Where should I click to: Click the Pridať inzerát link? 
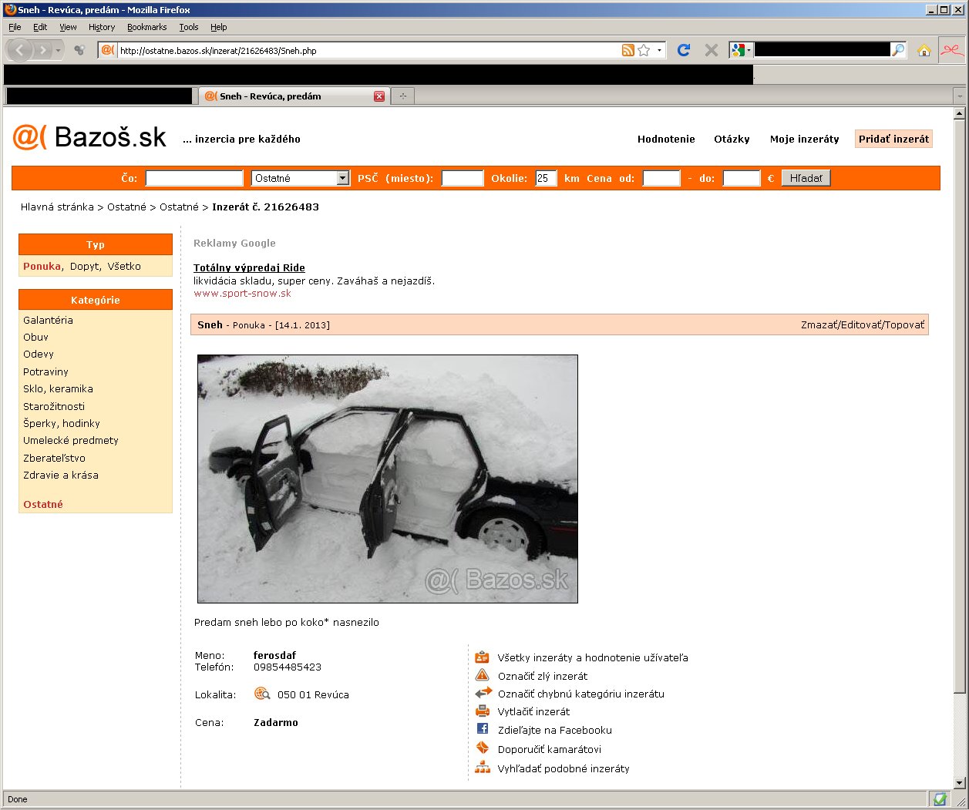(x=893, y=139)
